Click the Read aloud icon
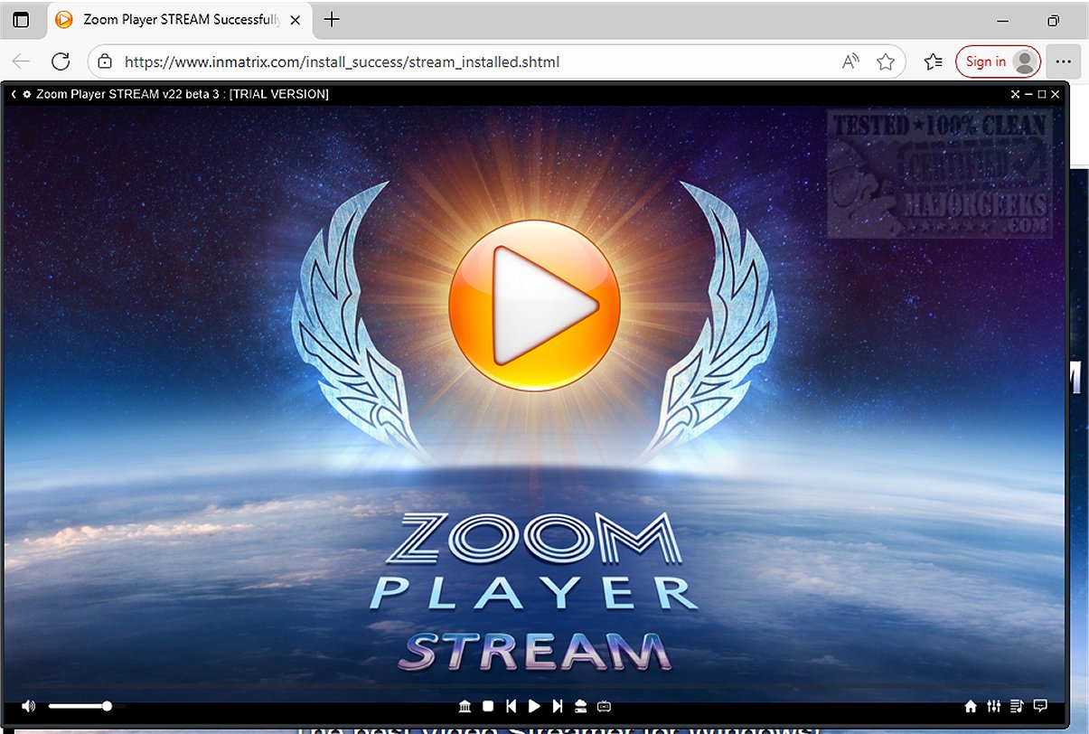Image resolution: width=1089 pixels, height=734 pixels. (850, 61)
